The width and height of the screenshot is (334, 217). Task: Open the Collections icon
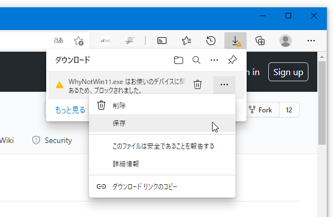coord(260,41)
